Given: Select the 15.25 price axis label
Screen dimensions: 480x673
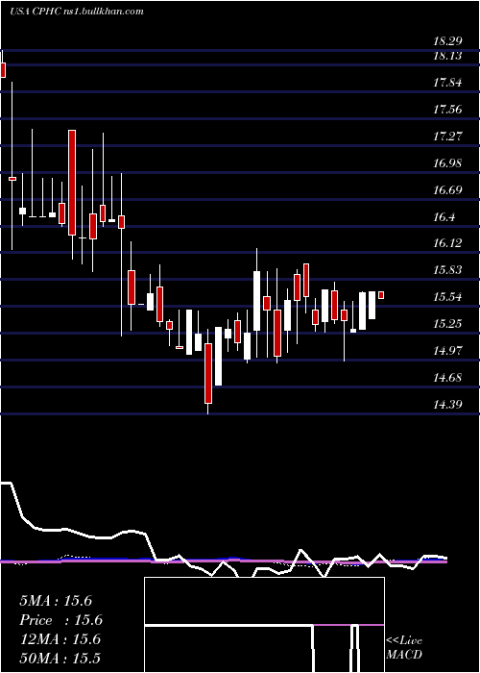Looking at the screenshot, I should [447, 324].
